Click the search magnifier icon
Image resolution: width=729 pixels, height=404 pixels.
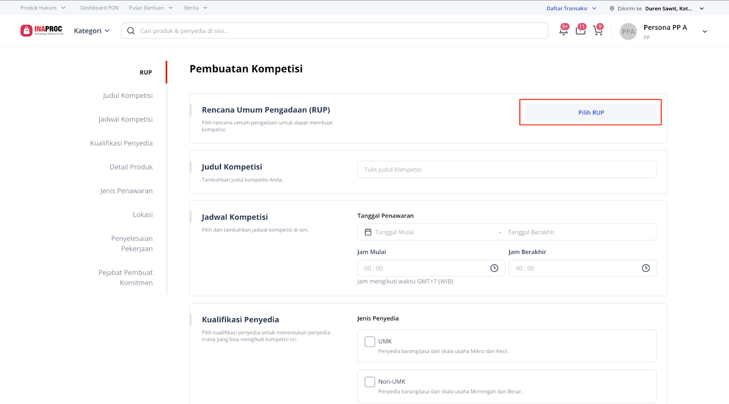point(131,31)
